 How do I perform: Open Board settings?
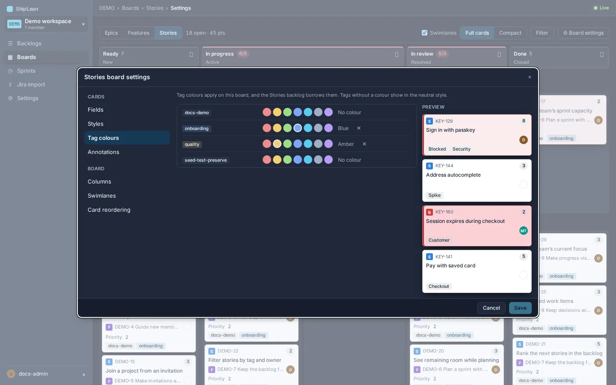583,33
